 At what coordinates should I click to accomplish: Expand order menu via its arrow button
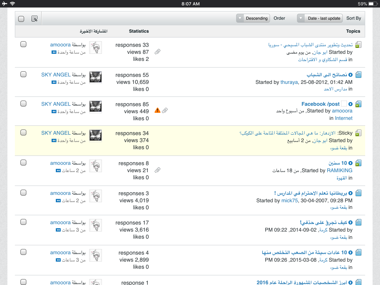240,18
